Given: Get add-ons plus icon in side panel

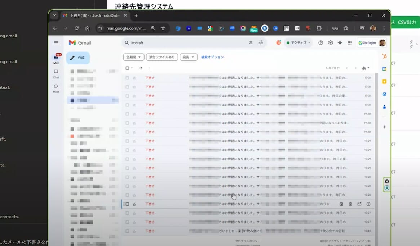Looking at the screenshot, I should 384,127.
